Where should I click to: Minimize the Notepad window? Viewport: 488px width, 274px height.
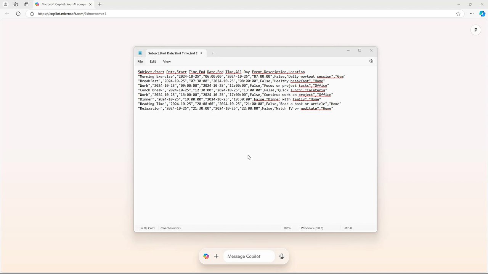[348, 50]
